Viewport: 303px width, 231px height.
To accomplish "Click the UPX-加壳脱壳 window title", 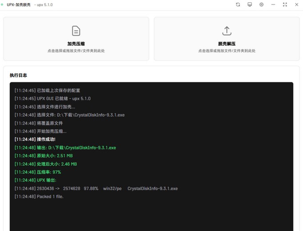I will click(19, 5).
